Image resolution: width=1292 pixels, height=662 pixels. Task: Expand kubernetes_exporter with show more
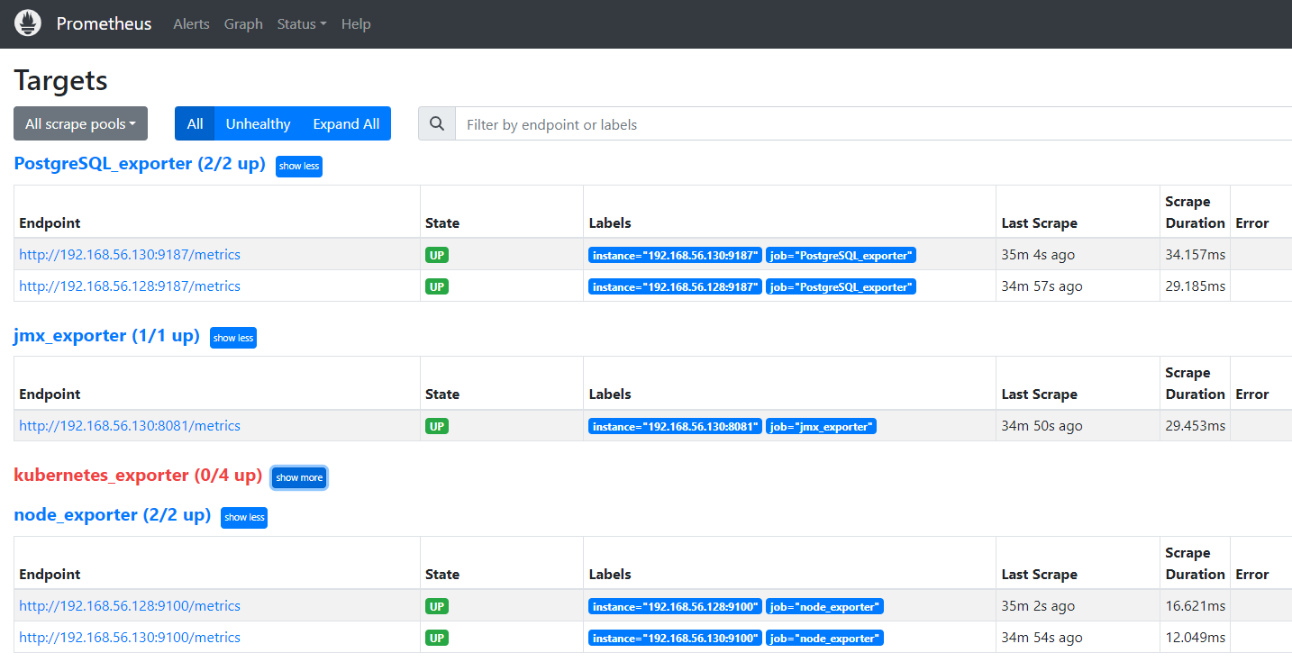coord(299,477)
